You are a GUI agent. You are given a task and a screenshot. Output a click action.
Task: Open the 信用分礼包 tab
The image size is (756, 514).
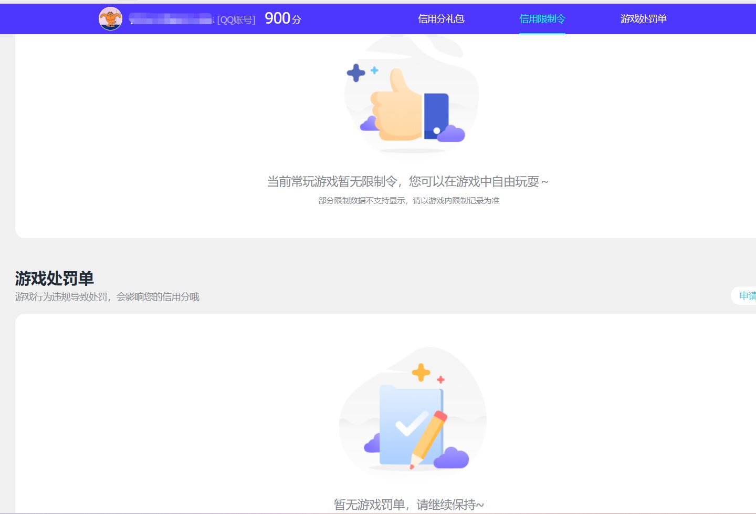(441, 19)
